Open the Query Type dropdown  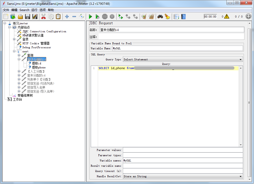(x=183, y=59)
